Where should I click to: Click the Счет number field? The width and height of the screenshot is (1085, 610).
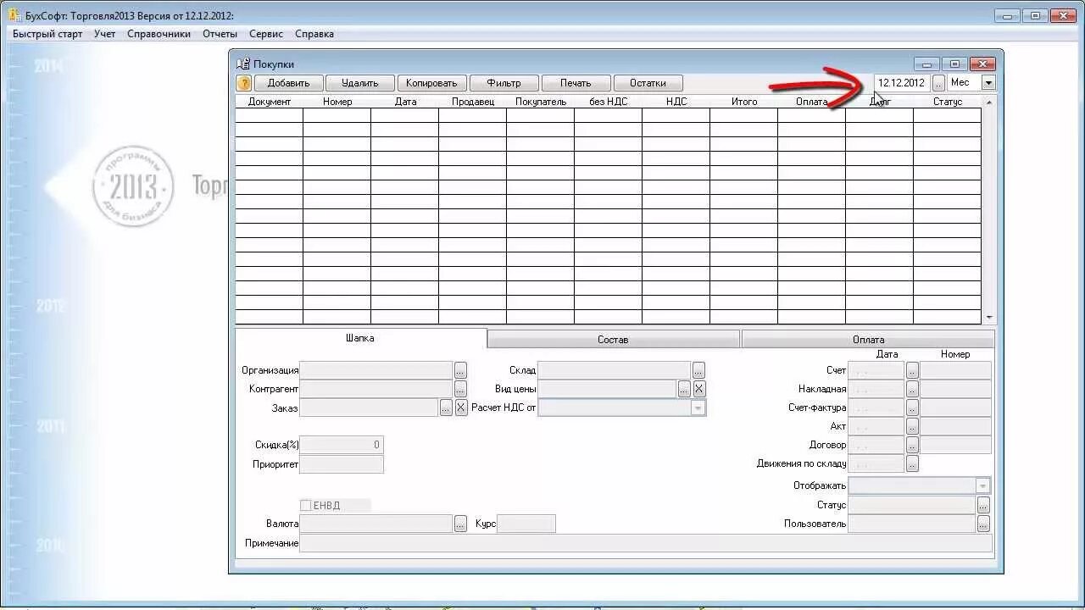click(x=955, y=370)
